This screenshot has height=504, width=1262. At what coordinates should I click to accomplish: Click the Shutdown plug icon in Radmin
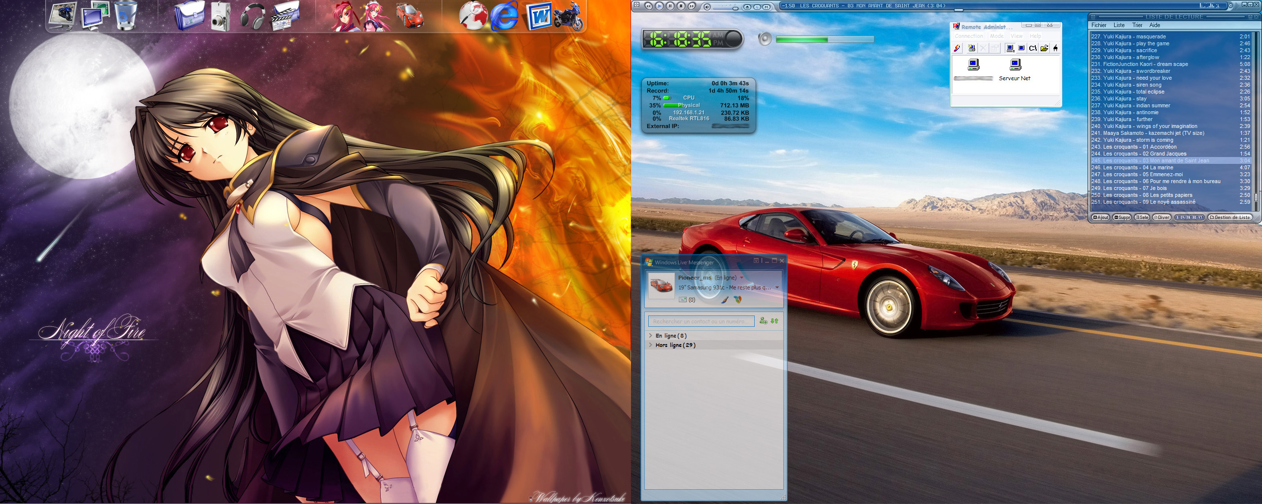1055,48
